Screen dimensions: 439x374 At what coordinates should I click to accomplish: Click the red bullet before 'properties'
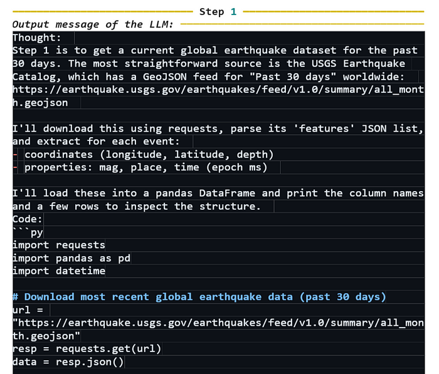tap(16, 167)
